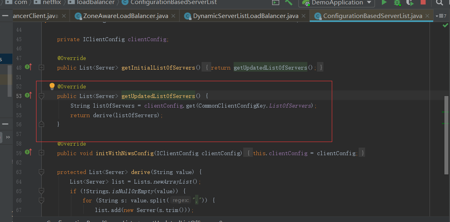Click the loadbalancer breadcrumb in the navigation bar
This screenshot has height=222, width=450.
[x=92, y=2]
